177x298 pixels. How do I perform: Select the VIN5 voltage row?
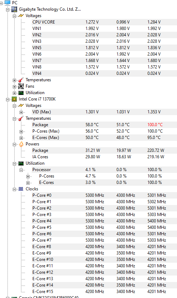click(x=104, y=48)
